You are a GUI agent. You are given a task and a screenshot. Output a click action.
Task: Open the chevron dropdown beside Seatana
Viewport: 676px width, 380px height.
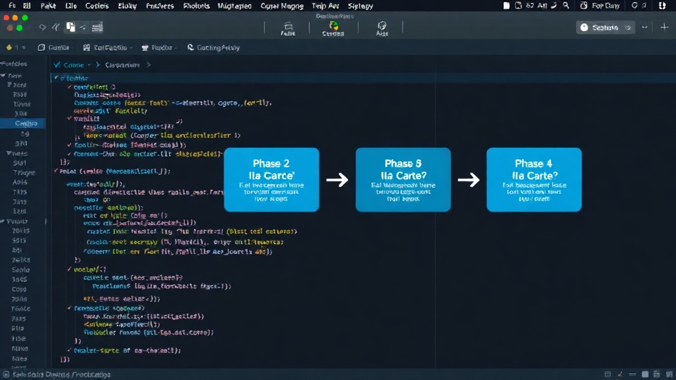click(644, 28)
